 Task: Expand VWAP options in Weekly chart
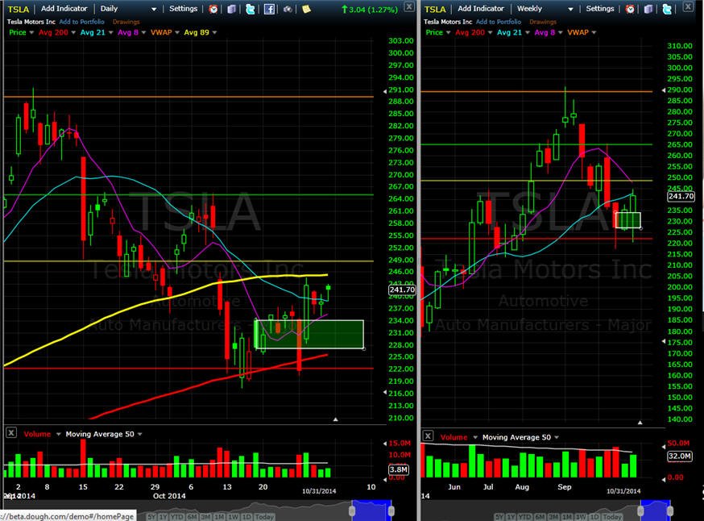coord(594,32)
